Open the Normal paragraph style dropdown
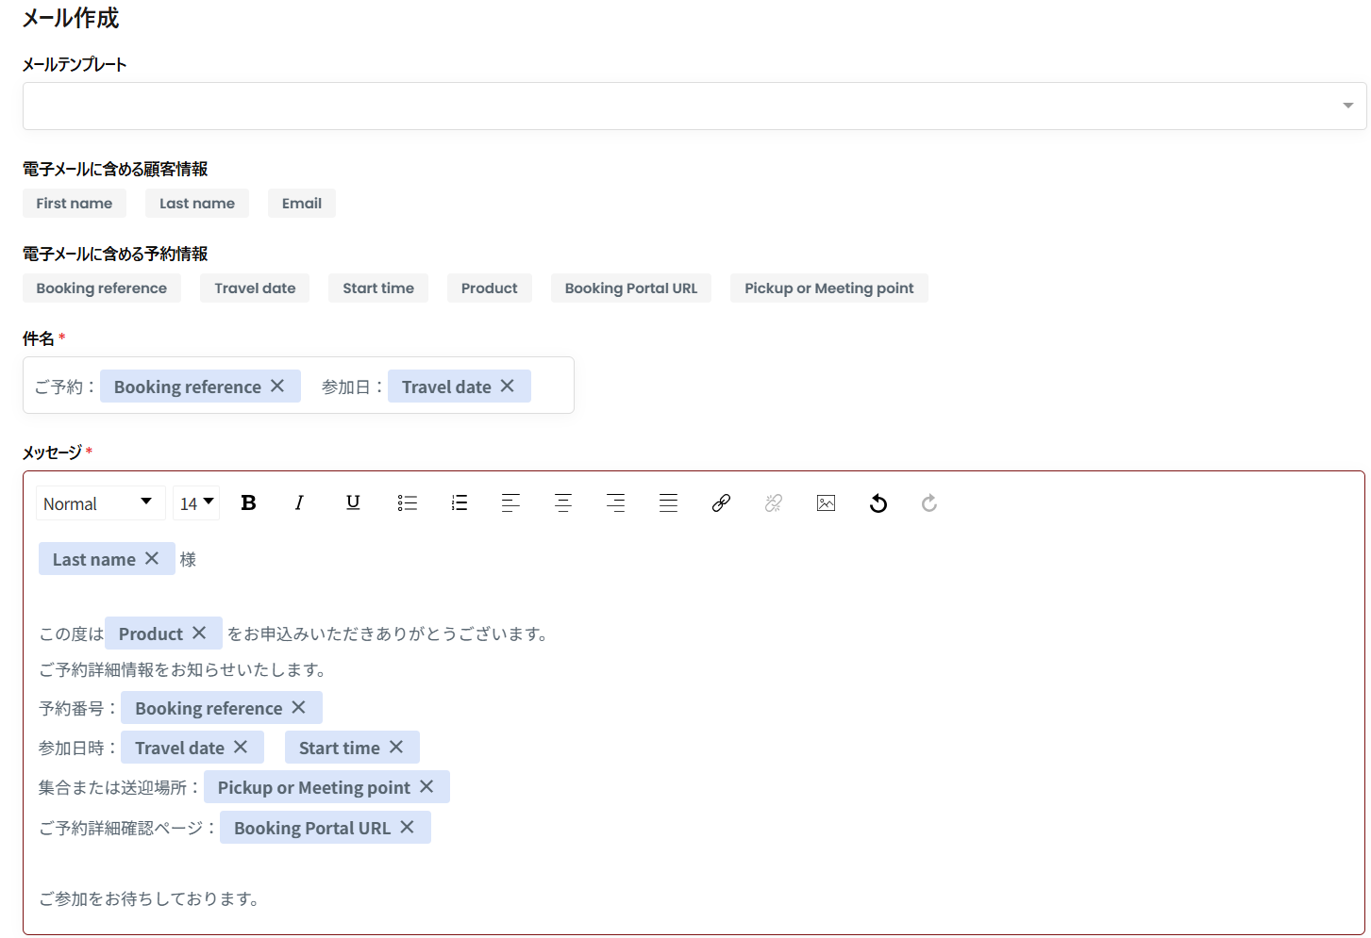Image resolution: width=1371 pixels, height=938 pixels. 99,503
